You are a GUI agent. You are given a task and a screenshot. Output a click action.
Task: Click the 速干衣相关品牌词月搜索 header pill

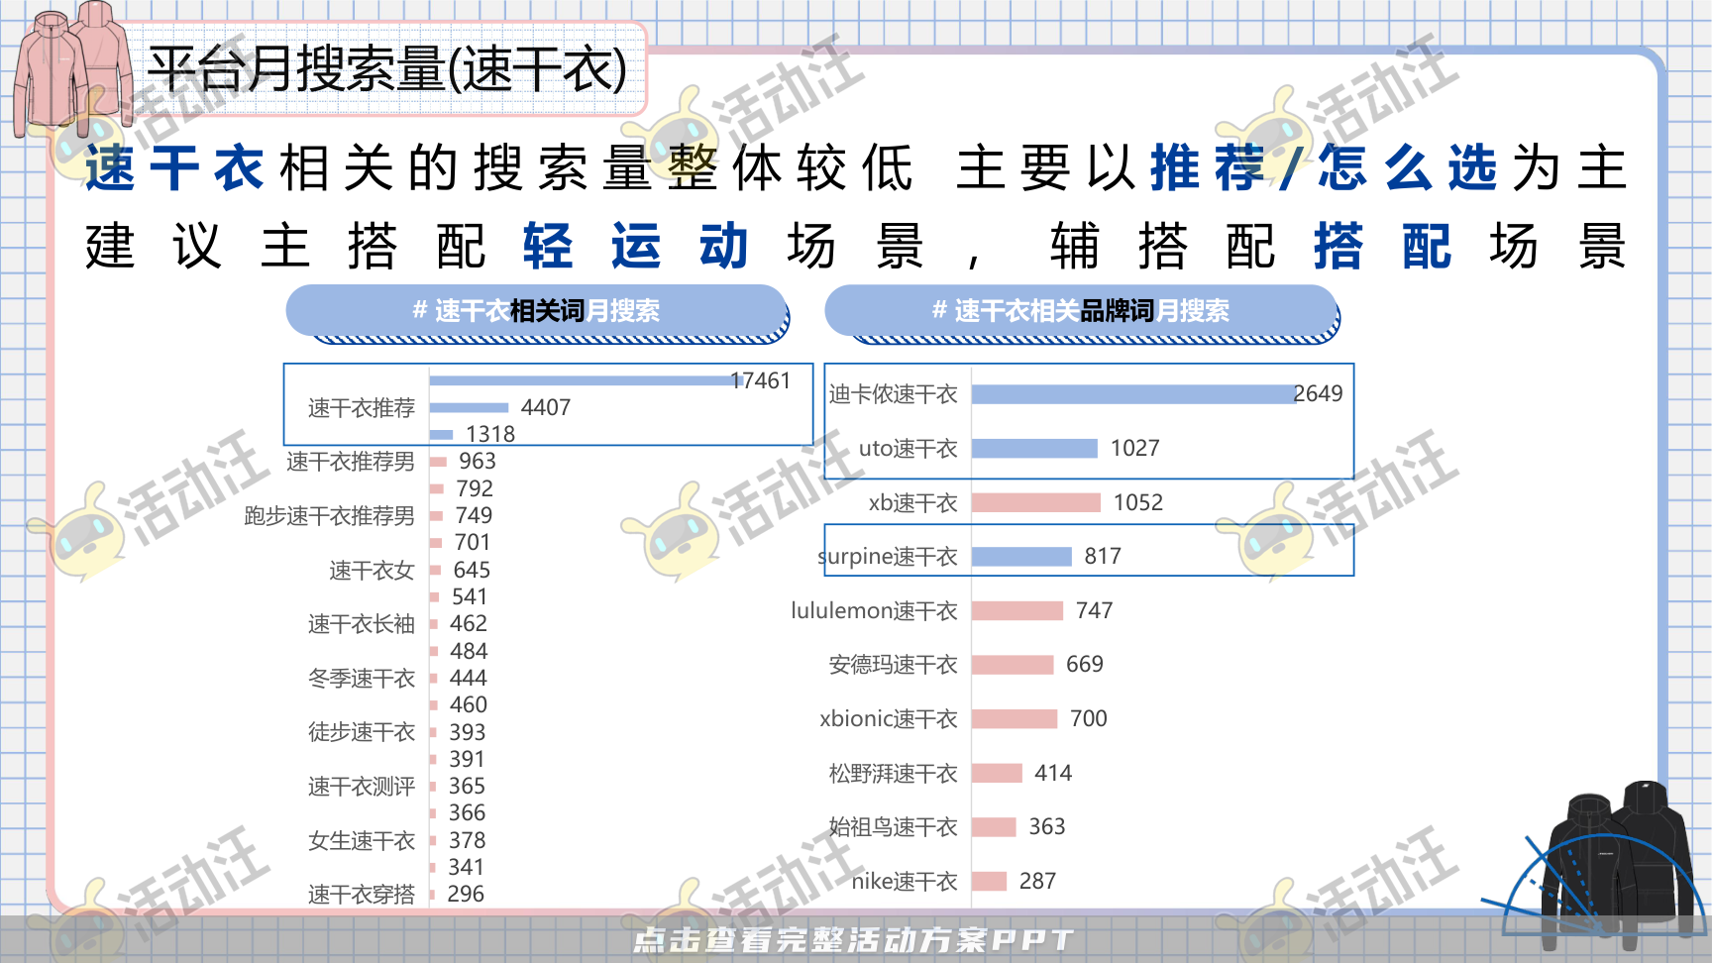[x=1081, y=312]
